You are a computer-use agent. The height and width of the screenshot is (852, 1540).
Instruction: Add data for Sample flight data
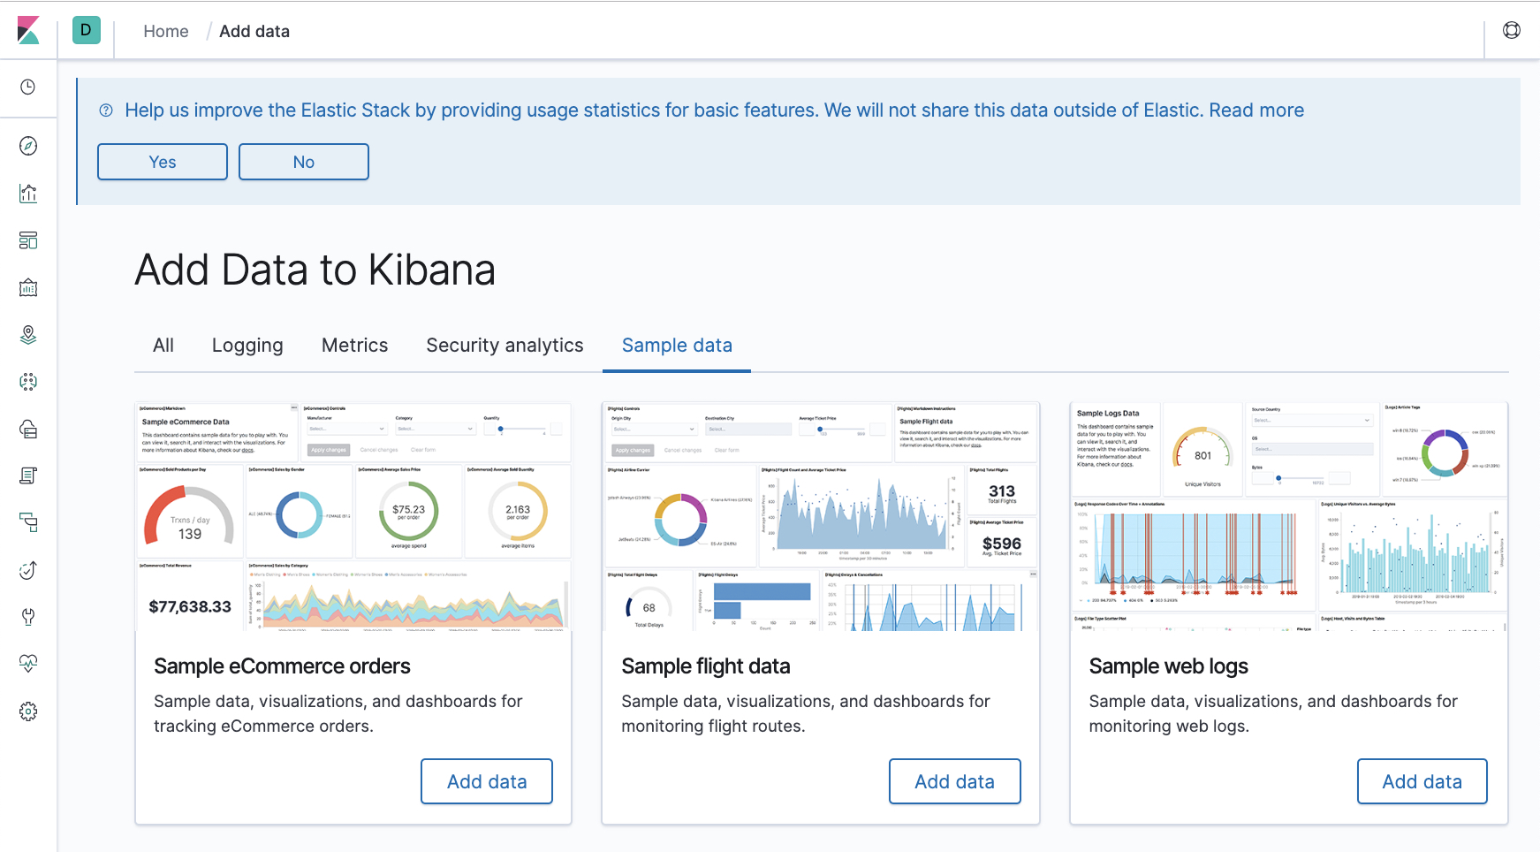[x=955, y=781]
